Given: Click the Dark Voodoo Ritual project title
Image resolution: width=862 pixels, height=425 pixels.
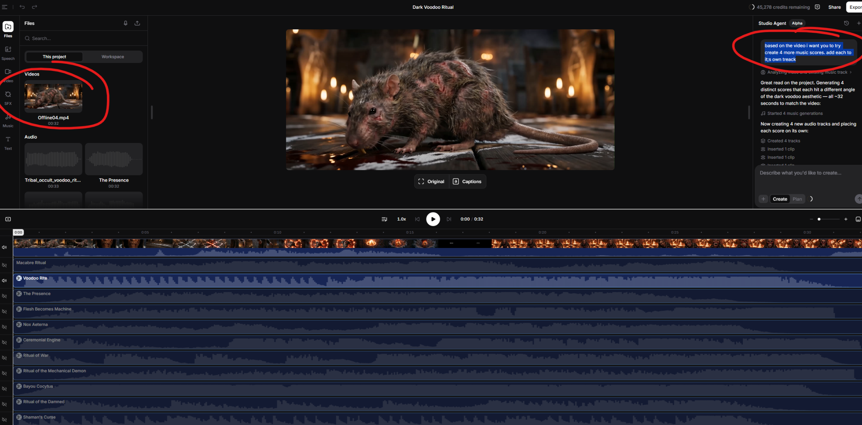Looking at the screenshot, I should click(x=433, y=7).
